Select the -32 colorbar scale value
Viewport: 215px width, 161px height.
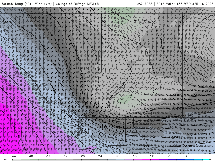coord(64,156)
